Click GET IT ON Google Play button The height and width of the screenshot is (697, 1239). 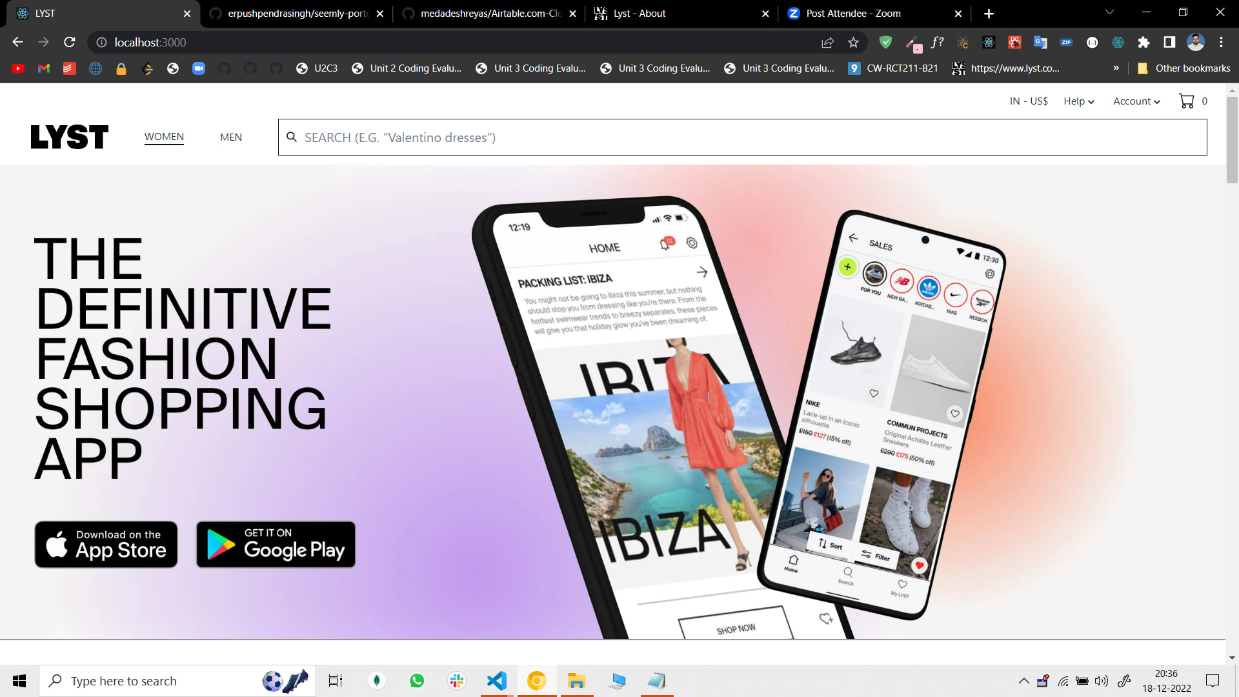pos(276,544)
